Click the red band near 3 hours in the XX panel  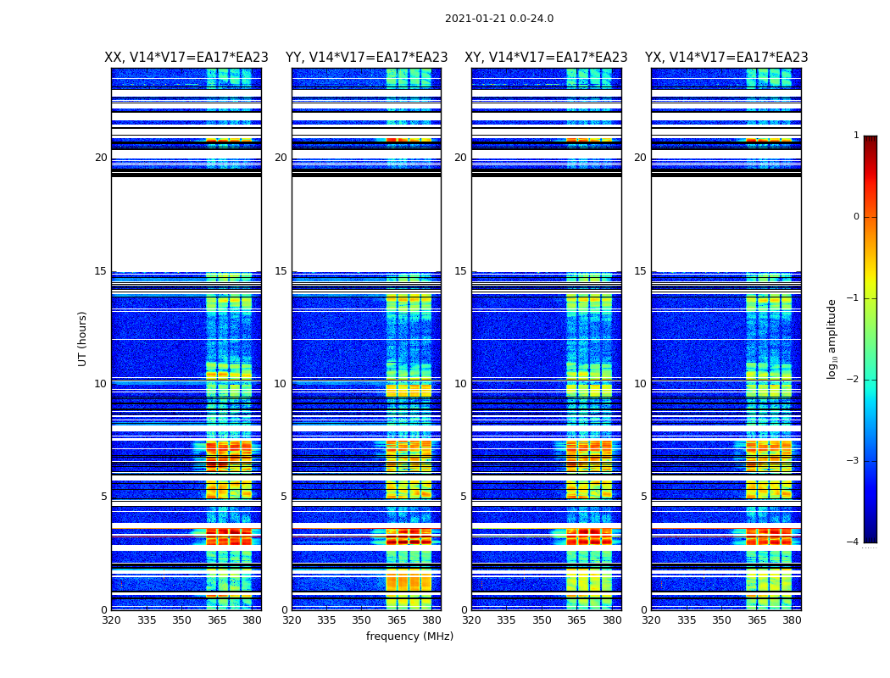click(229, 536)
